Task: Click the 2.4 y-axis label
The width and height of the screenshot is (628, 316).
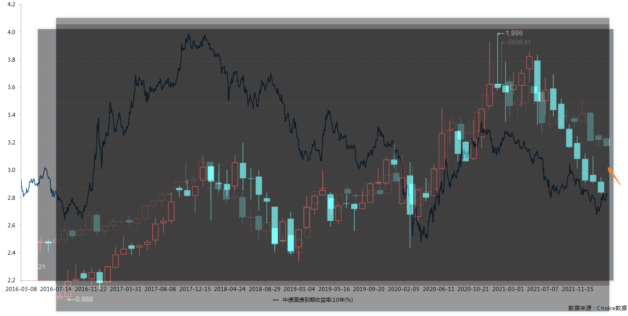Action: coord(11,253)
